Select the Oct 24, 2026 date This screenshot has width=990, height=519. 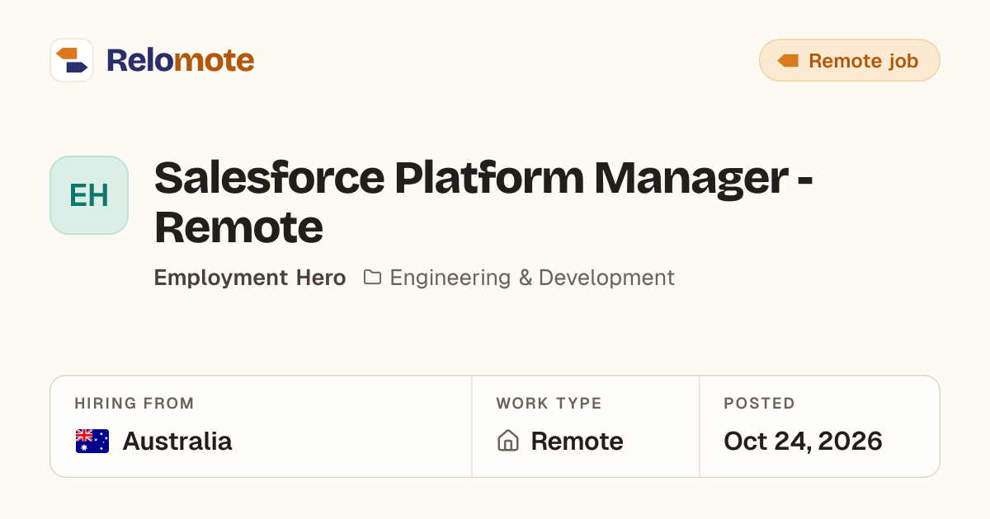click(x=803, y=442)
